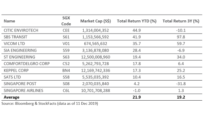
Task: Click SINGAPORE POST 3Y return -31.8
Action: pyautogui.click(x=181, y=84)
